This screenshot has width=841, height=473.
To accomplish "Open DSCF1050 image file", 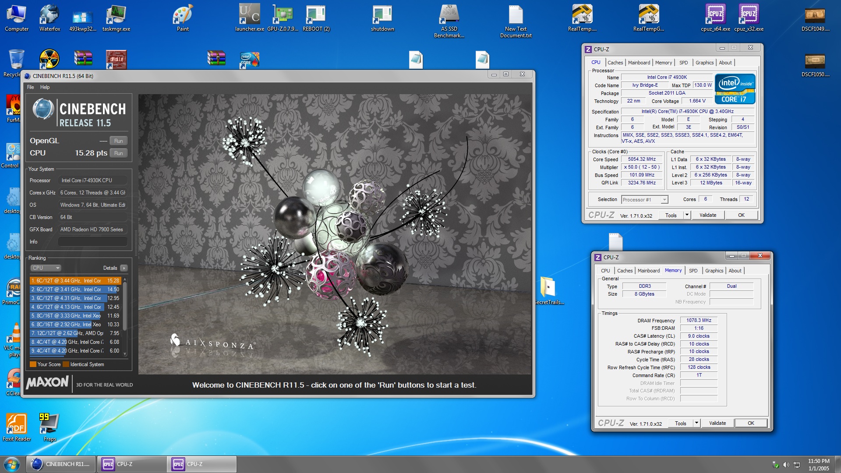I will 815,64.
